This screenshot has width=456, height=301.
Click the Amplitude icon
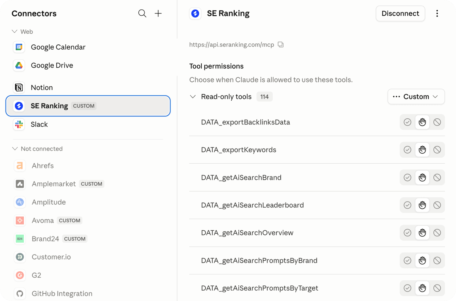click(x=20, y=202)
